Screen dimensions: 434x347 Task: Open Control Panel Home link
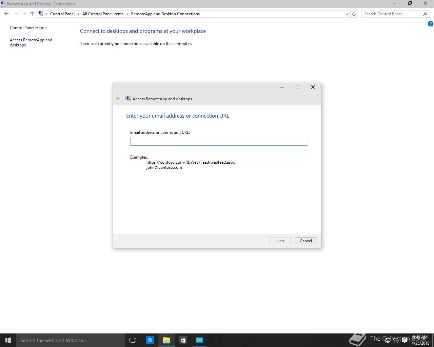[28, 28]
